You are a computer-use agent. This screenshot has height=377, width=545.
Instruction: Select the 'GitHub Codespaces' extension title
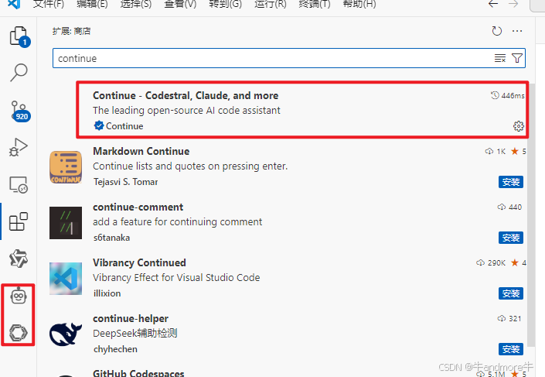click(x=138, y=373)
